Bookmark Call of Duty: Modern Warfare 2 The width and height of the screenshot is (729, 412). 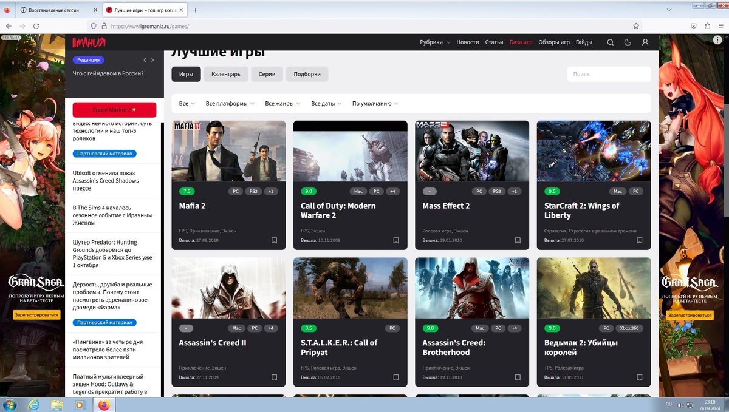pos(395,240)
